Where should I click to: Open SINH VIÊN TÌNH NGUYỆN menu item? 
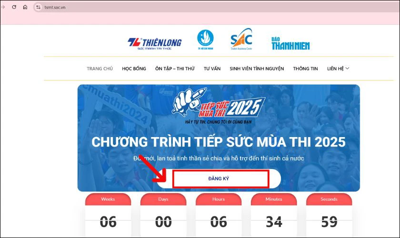[x=257, y=69]
